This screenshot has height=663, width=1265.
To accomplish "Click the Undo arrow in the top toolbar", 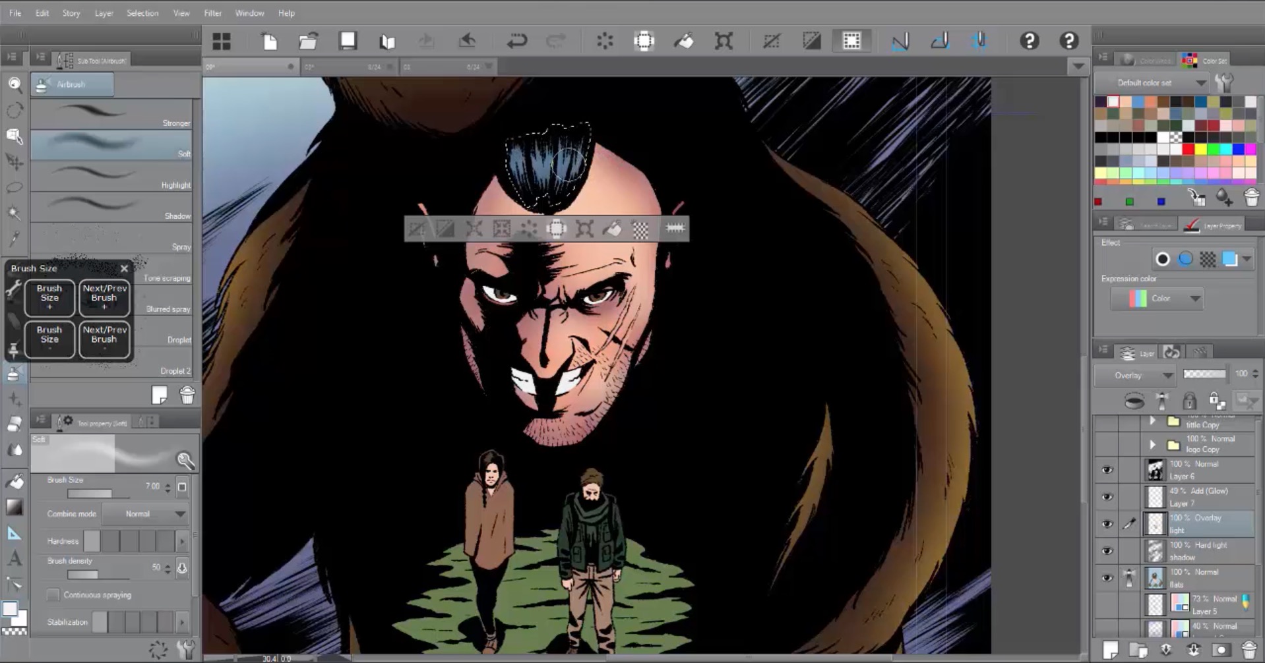I will (x=516, y=42).
